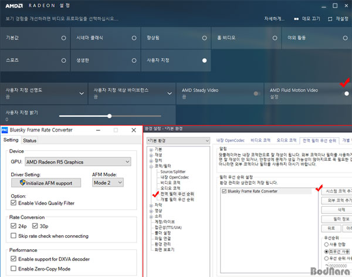This screenshot has height=277, width=352.
Task: Expand the 장치 tree node
Action: [x=151, y=161]
